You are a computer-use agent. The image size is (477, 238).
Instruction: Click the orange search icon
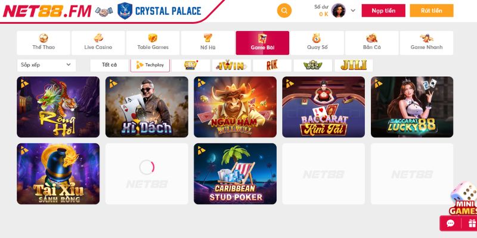[x=284, y=11]
